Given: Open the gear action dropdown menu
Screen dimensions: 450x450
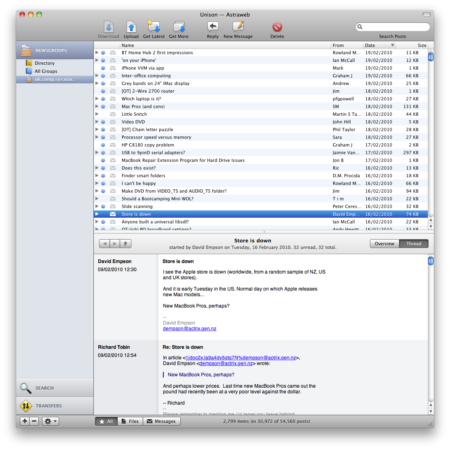Looking at the screenshot, I should [50, 421].
